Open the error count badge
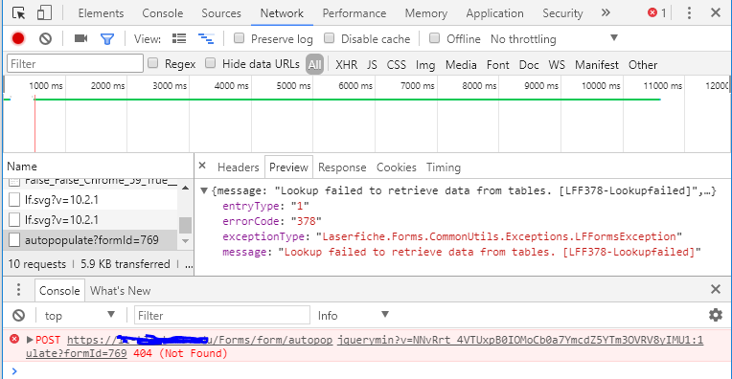732x379 pixels. coord(657,13)
